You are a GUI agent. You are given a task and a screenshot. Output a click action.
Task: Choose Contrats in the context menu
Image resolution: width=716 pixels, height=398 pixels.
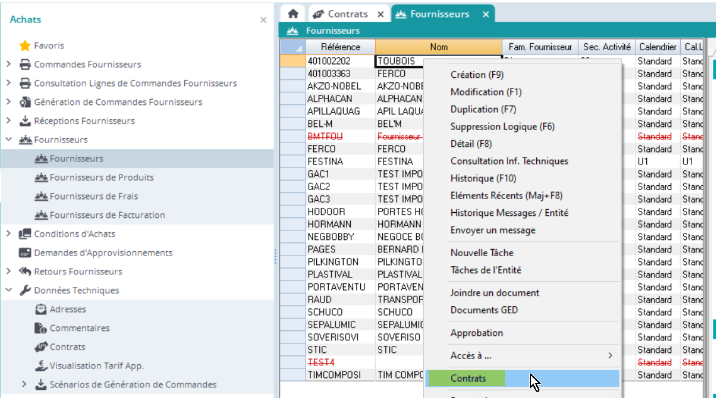tap(468, 378)
